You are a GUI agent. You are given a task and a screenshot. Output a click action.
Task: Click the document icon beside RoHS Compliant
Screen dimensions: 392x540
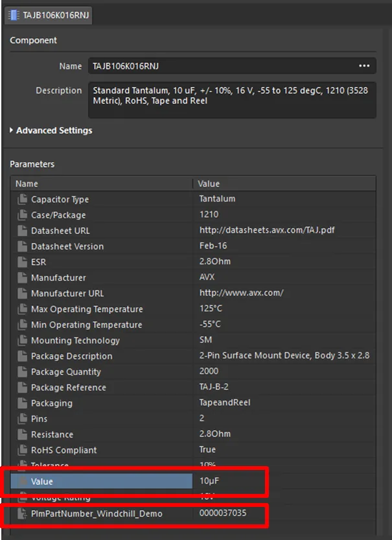23,450
